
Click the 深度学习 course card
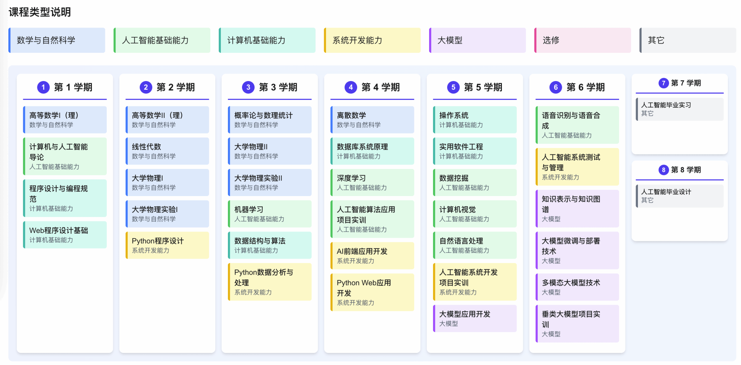tap(372, 182)
